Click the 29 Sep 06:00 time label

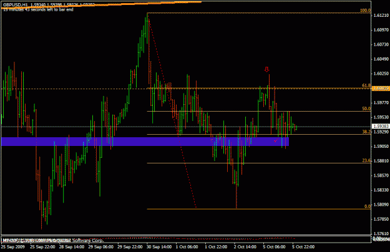point(100,247)
